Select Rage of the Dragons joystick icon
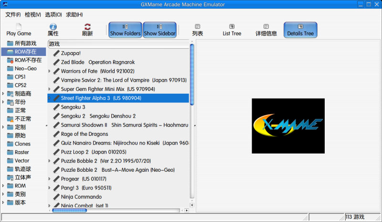 click(x=56, y=134)
